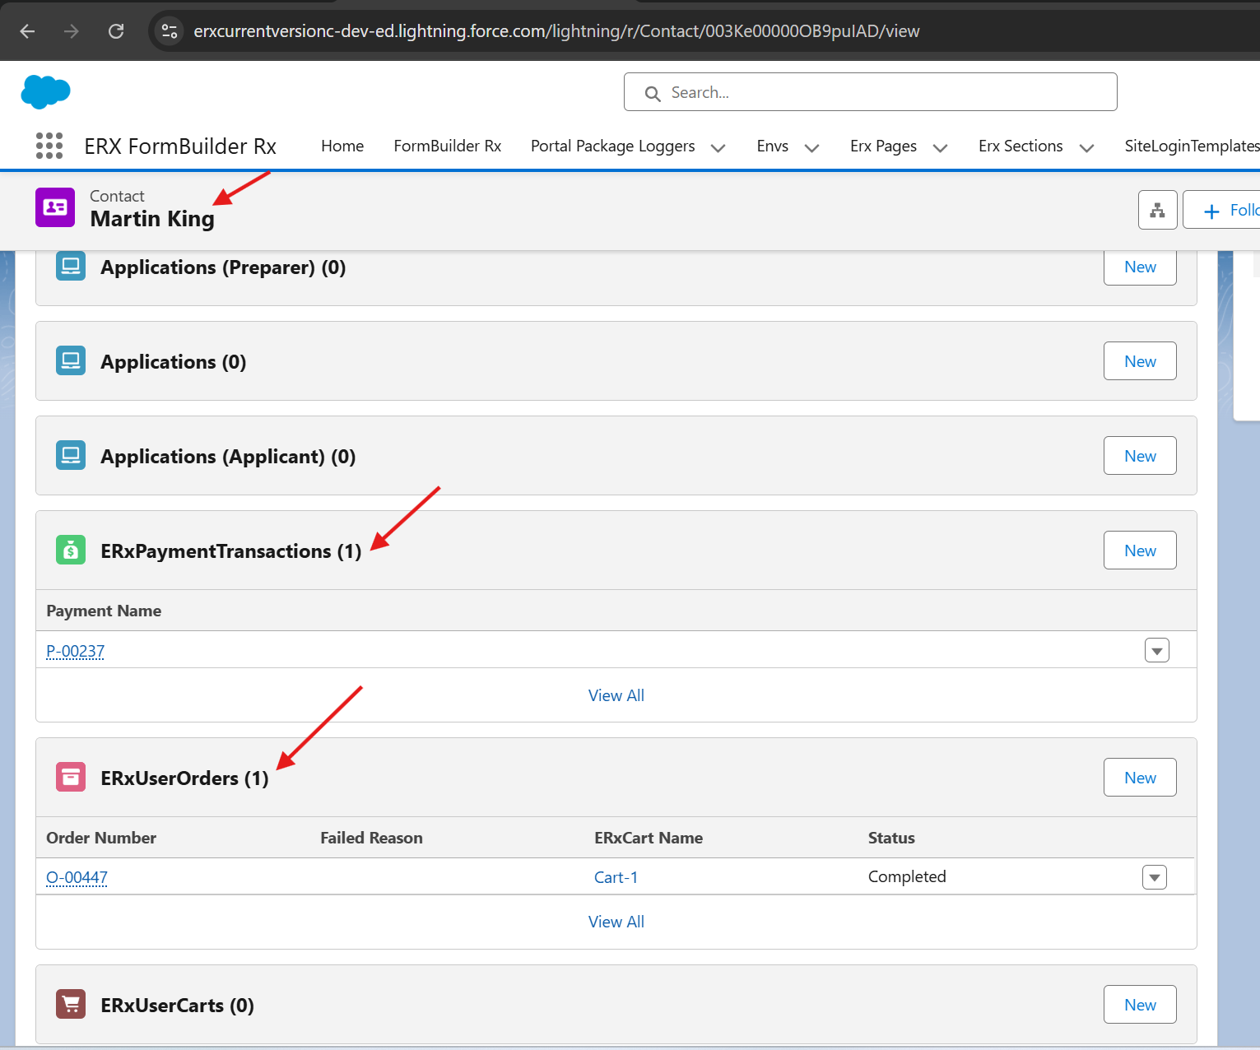1260x1050 pixels.
Task: Go to the Envs tab
Action: (772, 146)
